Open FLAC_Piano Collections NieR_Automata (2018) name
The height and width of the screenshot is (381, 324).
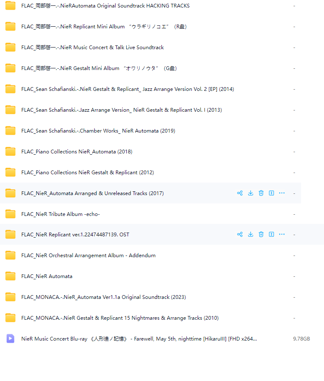(77, 152)
